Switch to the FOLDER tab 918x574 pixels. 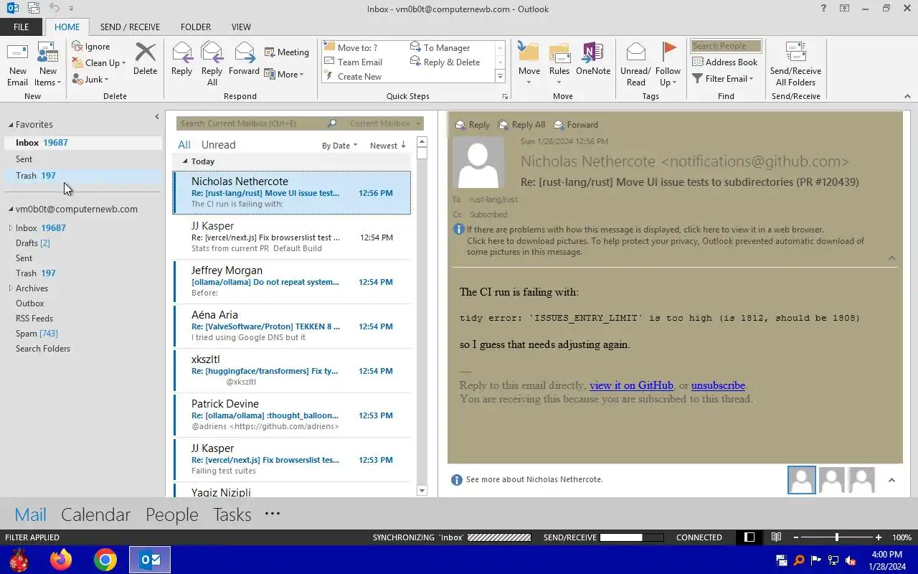point(196,27)
